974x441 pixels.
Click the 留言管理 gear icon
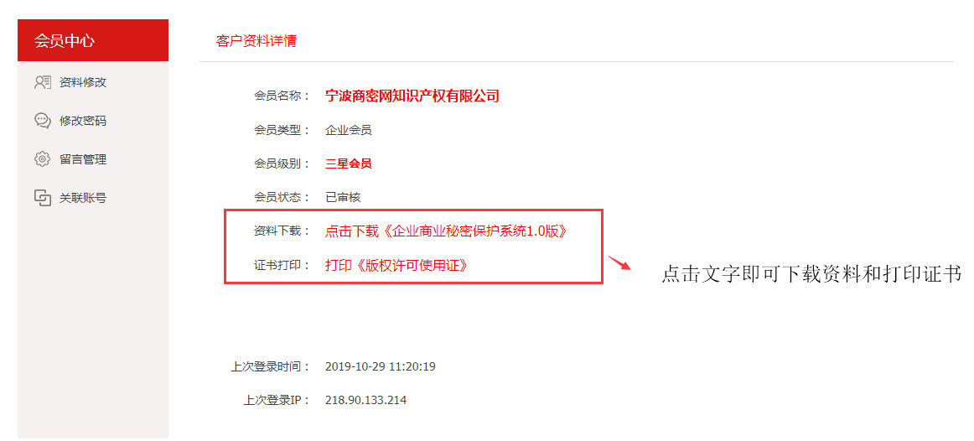[x=42, y=159]
